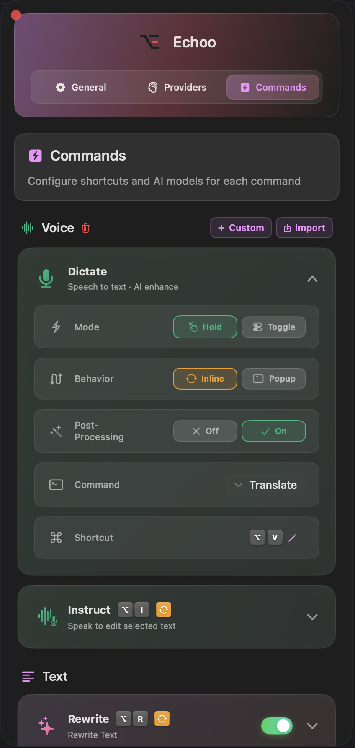Click the Import button
355x748 pixels.
304,228
